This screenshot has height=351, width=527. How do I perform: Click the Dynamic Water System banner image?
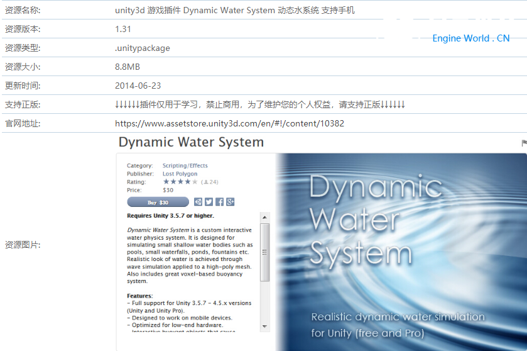click(x=401, y=252)
